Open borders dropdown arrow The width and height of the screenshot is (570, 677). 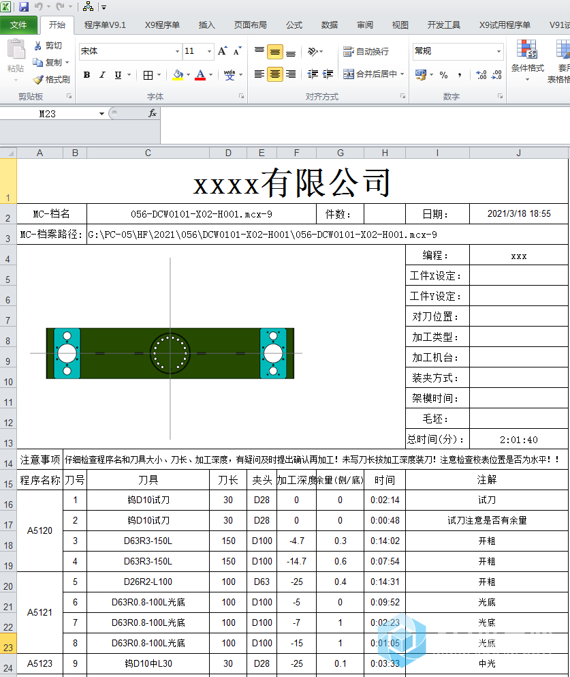tap(159, 75)
